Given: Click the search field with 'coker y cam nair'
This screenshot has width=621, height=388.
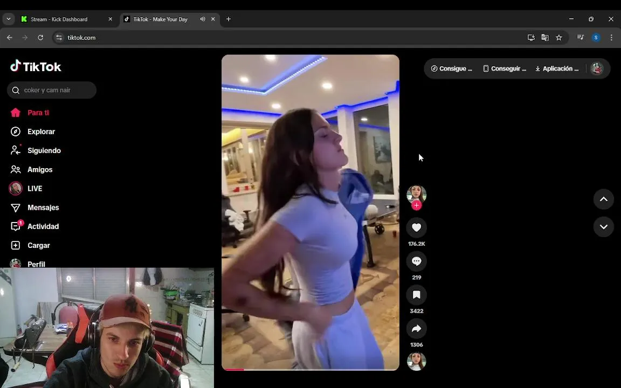Looking at the screenshot, I should [52, 90].
